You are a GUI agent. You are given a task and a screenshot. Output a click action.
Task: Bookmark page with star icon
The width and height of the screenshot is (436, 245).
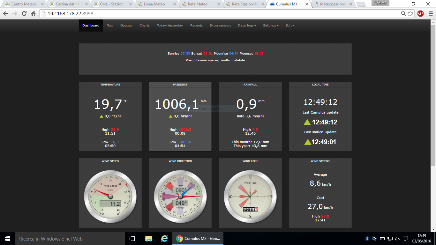click(410, 14)
